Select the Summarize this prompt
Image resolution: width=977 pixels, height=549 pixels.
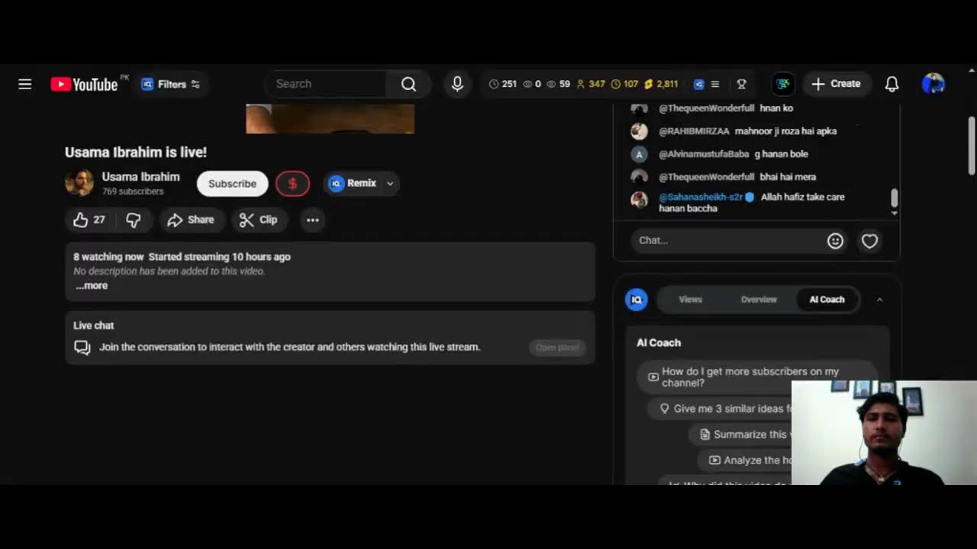[x=740, y=435]
